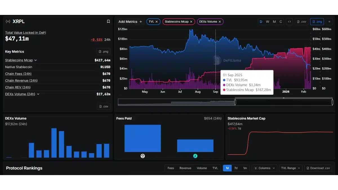Open the TVL Range dropdown

[290, 168]
